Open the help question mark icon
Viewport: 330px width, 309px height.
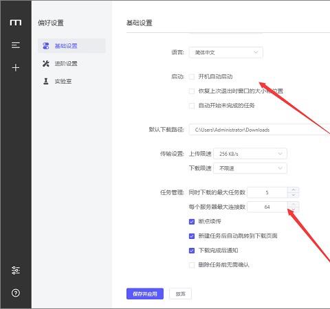click(16, 293)
